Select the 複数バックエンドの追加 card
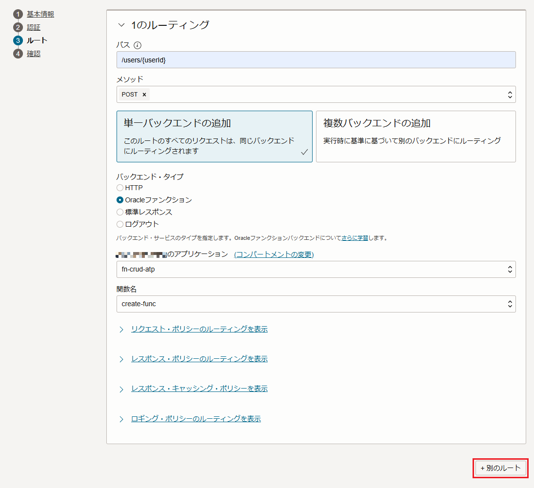Screen dimensions: 534x488 pyautogui.click(x=415, y=137)
